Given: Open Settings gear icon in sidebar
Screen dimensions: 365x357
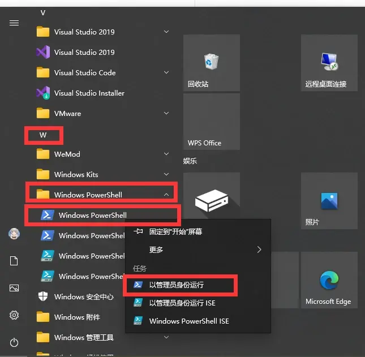Looking at the screenshot, I should tap(14, 315).
